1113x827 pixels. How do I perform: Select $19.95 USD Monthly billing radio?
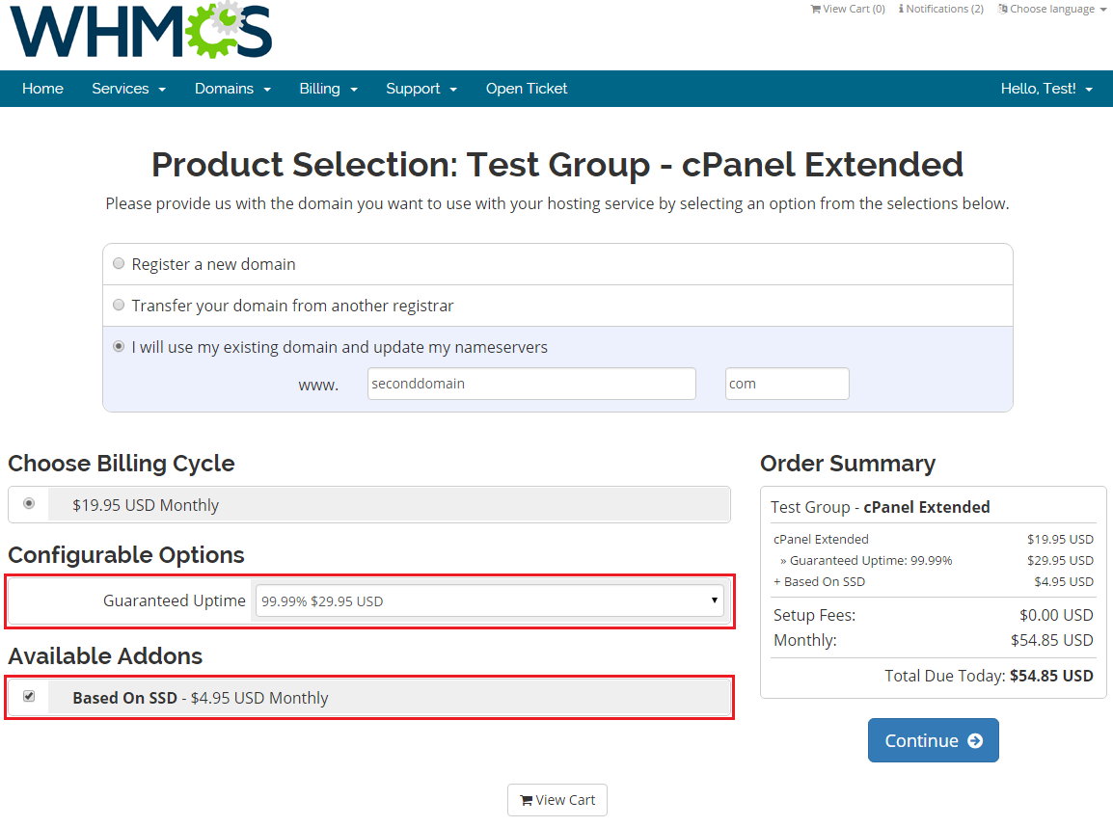click(29, 503)
